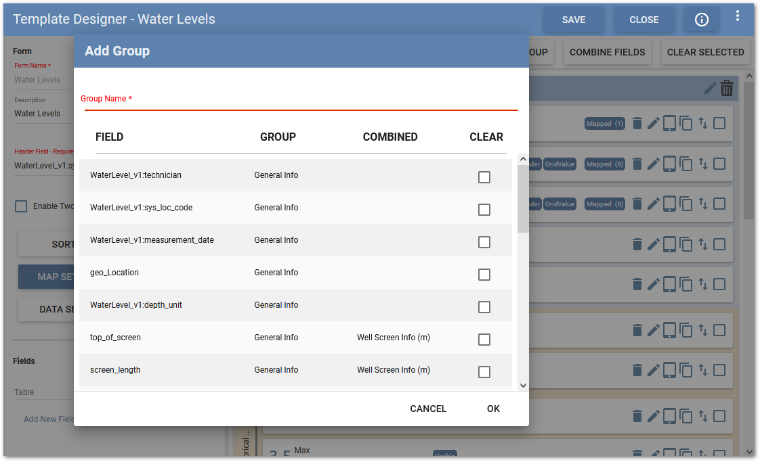760x462 pixels.
Task: Open the vertical three-dot menu
Action: coord(737,16)
